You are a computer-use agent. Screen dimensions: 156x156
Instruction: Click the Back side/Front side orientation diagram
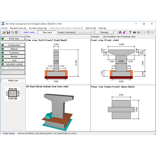pos(13,94)
